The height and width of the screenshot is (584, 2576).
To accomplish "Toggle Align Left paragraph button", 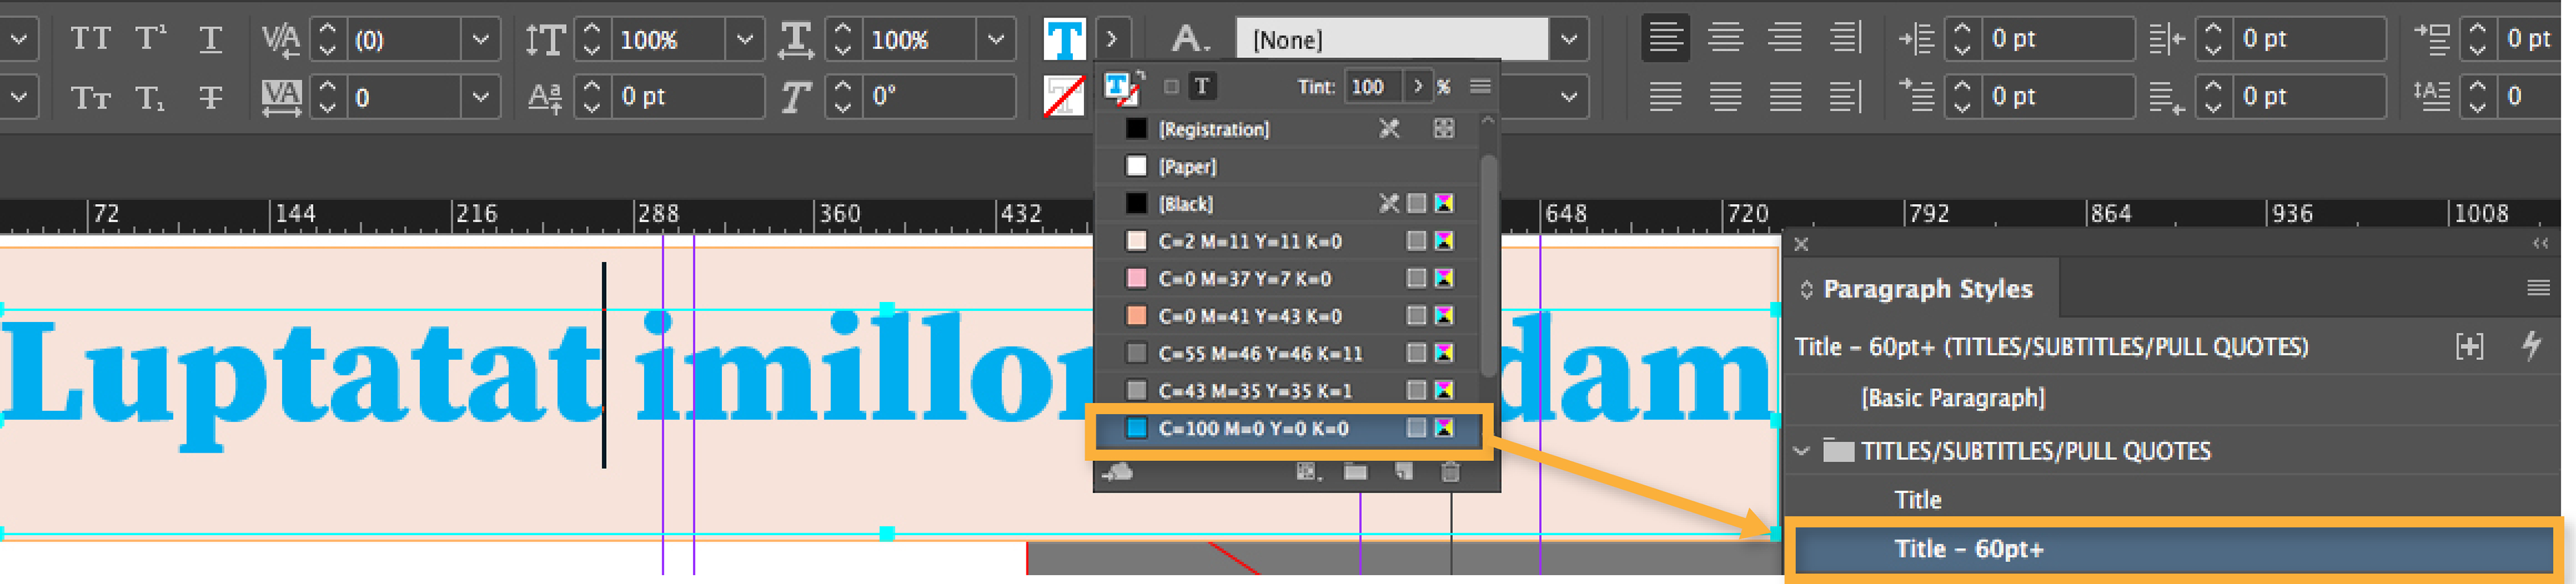I will click(1665, 38).
